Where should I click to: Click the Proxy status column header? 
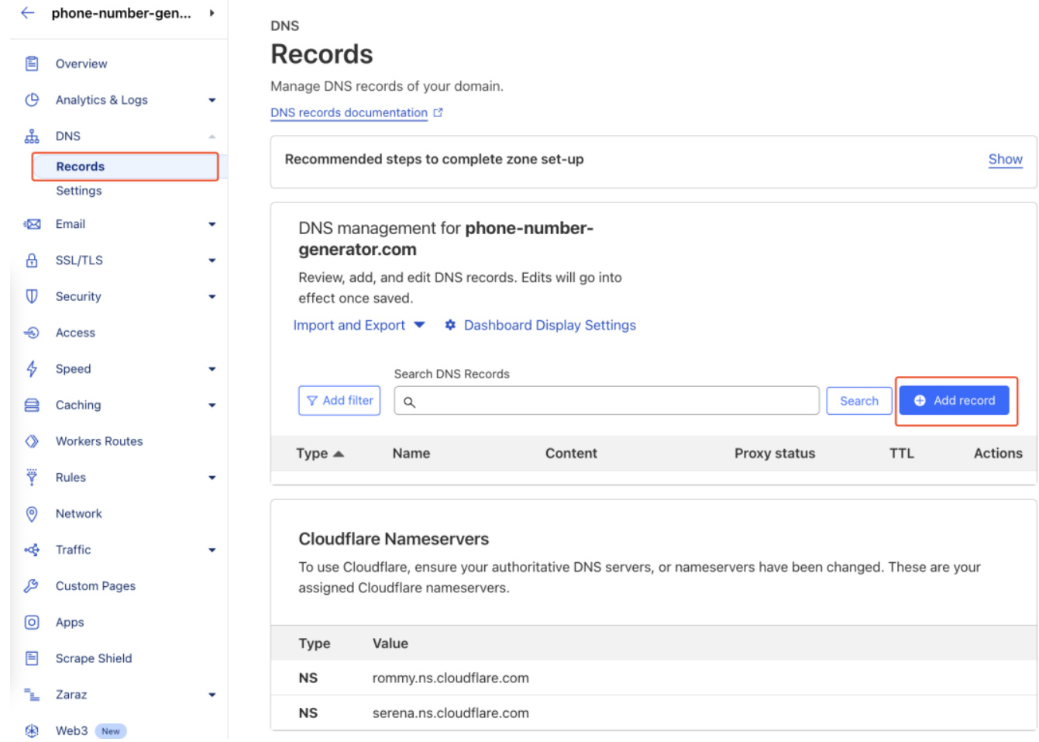click(x=775, y=454)
